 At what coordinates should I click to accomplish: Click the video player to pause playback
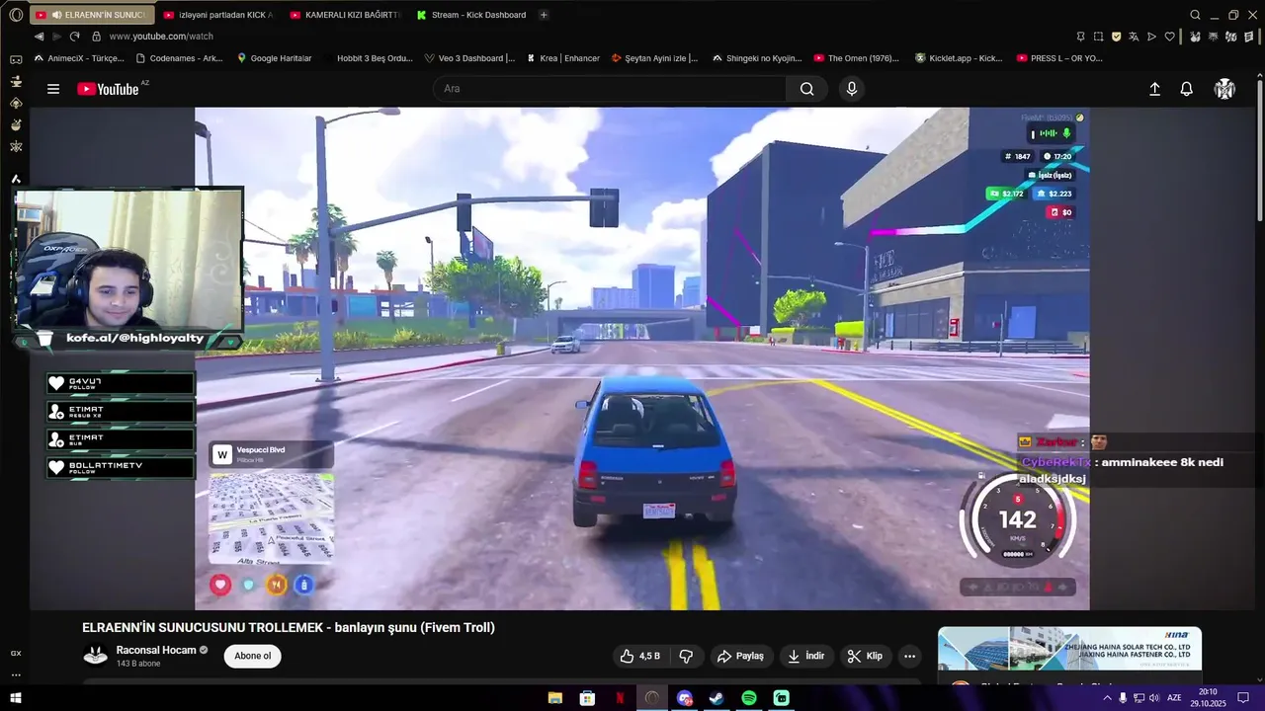click(642, 358)
